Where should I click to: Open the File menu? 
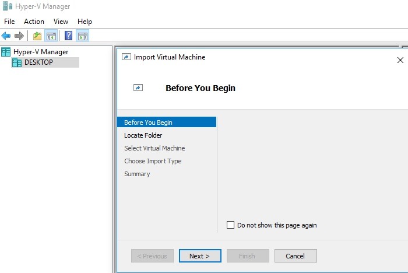coord(9,22)
